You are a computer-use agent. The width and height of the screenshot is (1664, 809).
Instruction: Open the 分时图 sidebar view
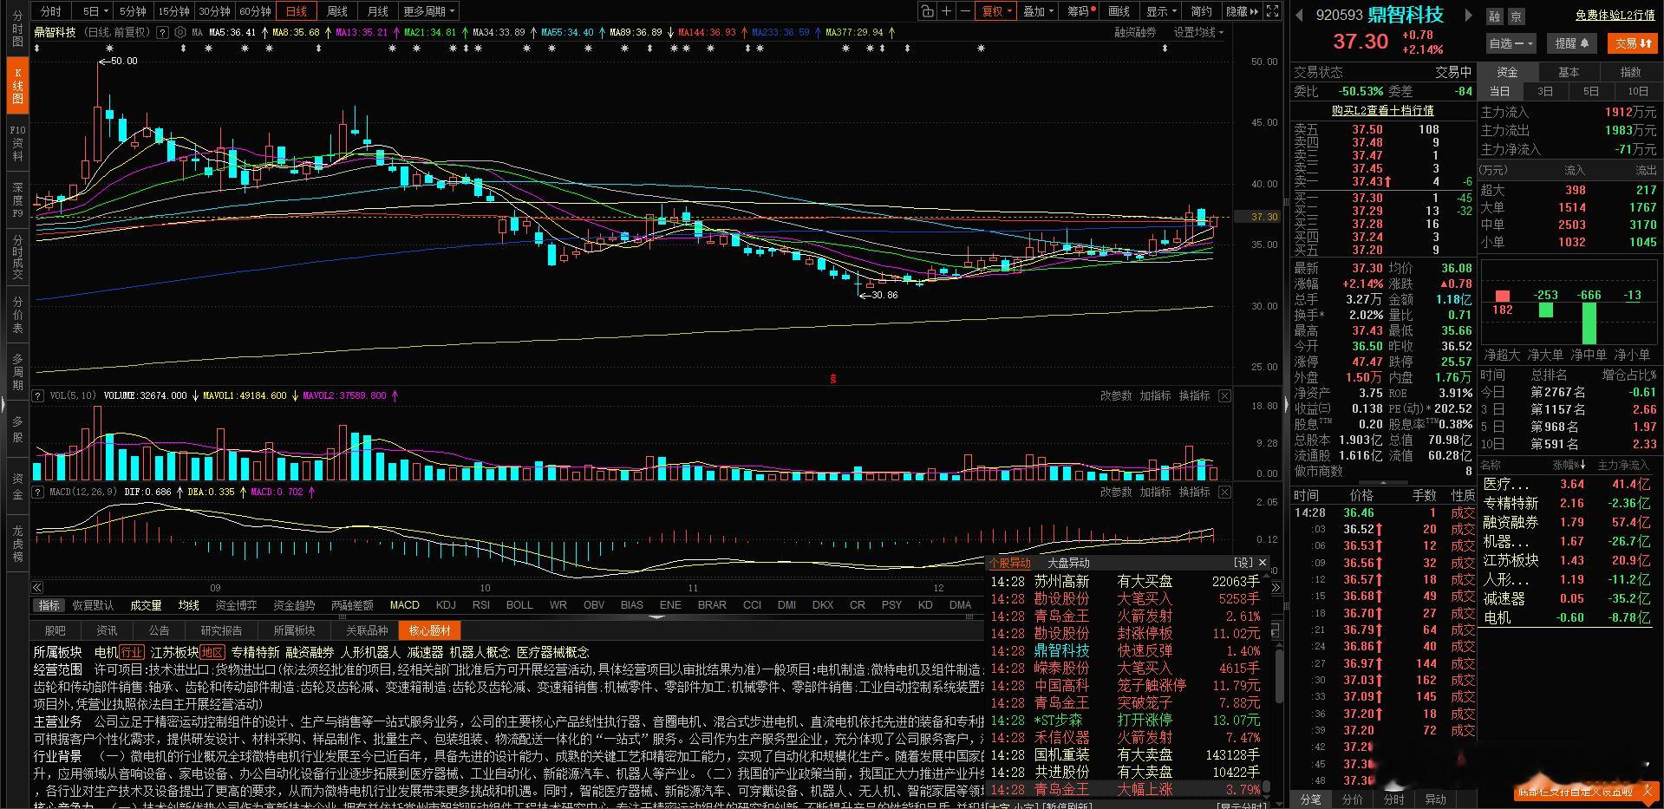tap(17, 29)
